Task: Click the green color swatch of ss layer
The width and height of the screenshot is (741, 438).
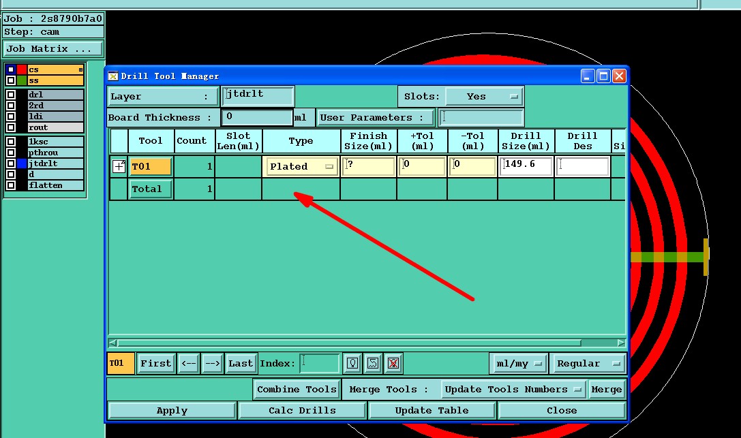Action: click(22, 80)
